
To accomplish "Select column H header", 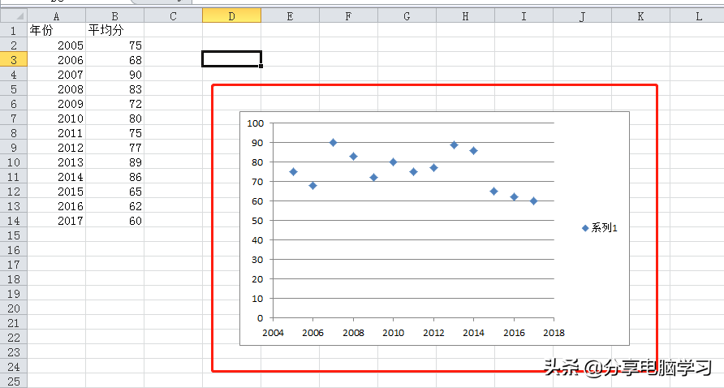I will click(x=465, y=16).
